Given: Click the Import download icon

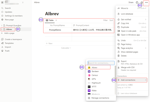Looking at the screenshot, I should (2, 47).
